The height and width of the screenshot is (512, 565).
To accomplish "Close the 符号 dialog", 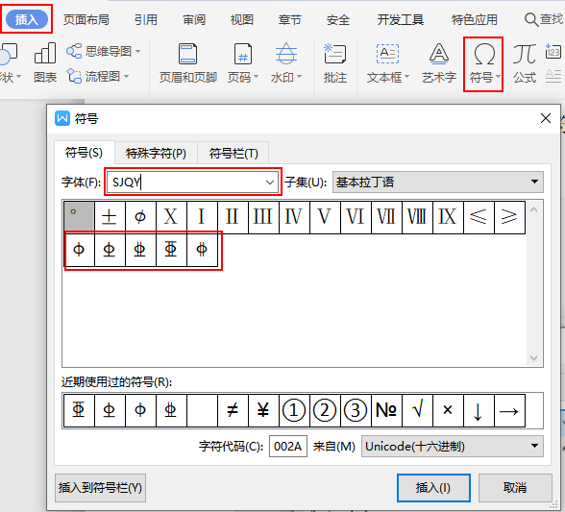I will pyautogui.click(x=546, y=118).
